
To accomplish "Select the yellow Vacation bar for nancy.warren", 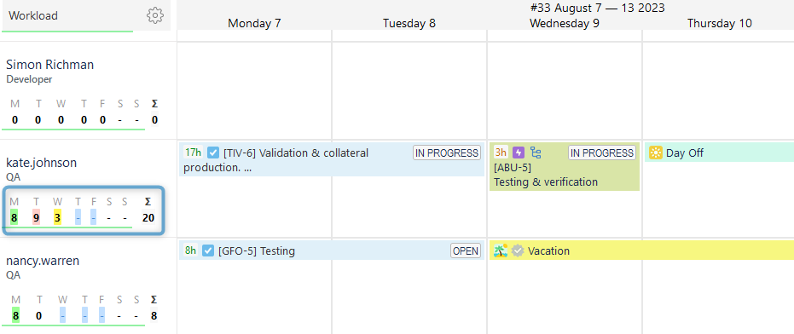I will (x=641, y=250).
